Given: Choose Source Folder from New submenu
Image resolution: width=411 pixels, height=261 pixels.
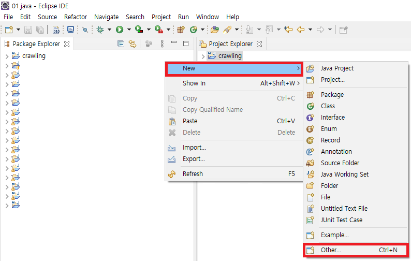Looking at the screenshot, I should click(x=356, y=163).
